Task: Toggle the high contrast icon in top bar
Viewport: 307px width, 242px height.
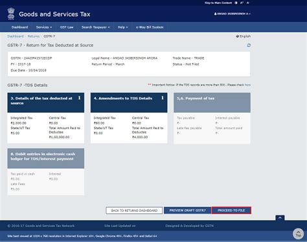Action: (x=236, y=3)
